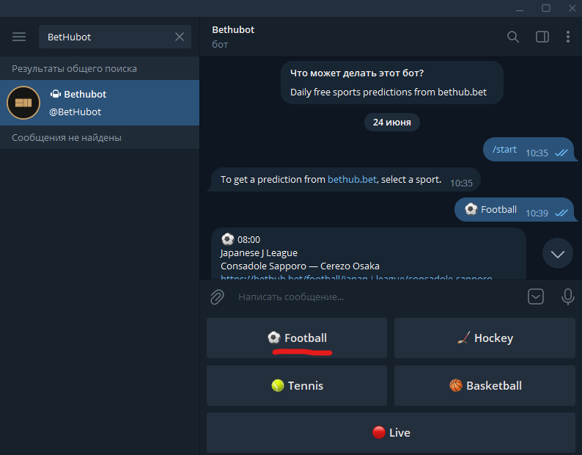
Task: Collapse the bot keyboard panel
Action: pyautogui.click(x=536, y=296)
